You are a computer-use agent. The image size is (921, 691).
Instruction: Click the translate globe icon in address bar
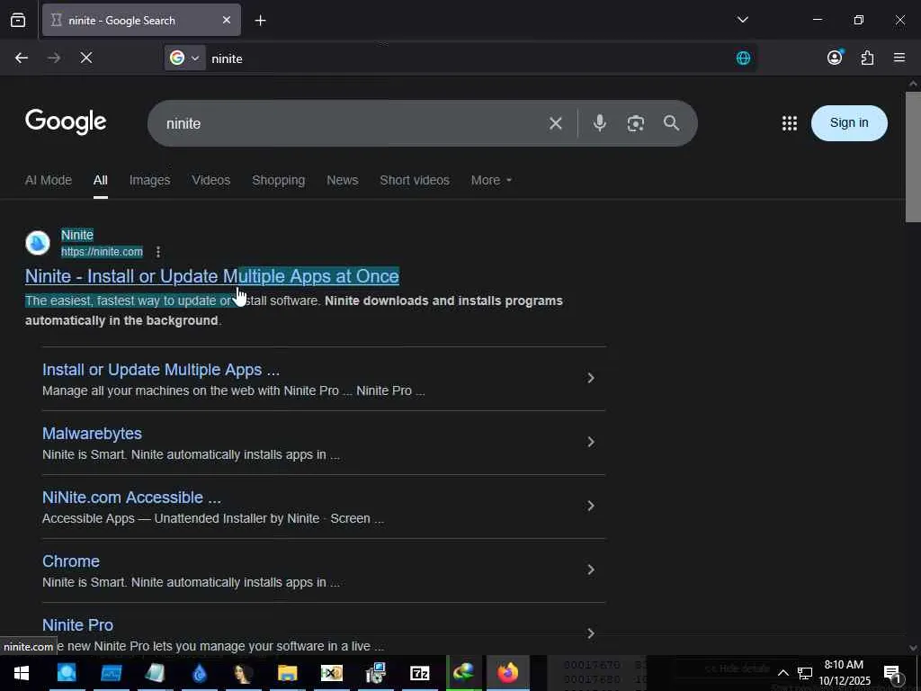tap(743, 58)
